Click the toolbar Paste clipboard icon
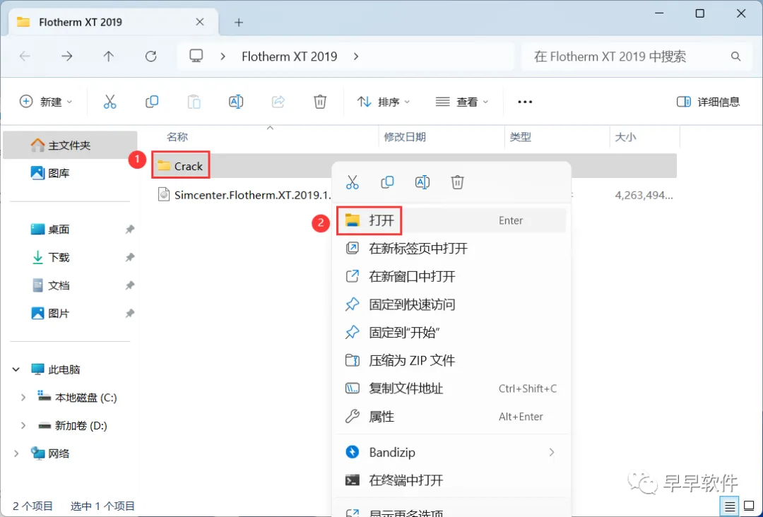The image size is (763, 517). click(x=194, y=102)
